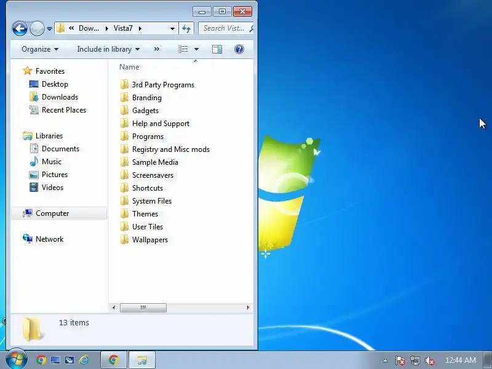492x369 pixels.
Task: Click in the Search Vista7 field
Action: [226, 28]
